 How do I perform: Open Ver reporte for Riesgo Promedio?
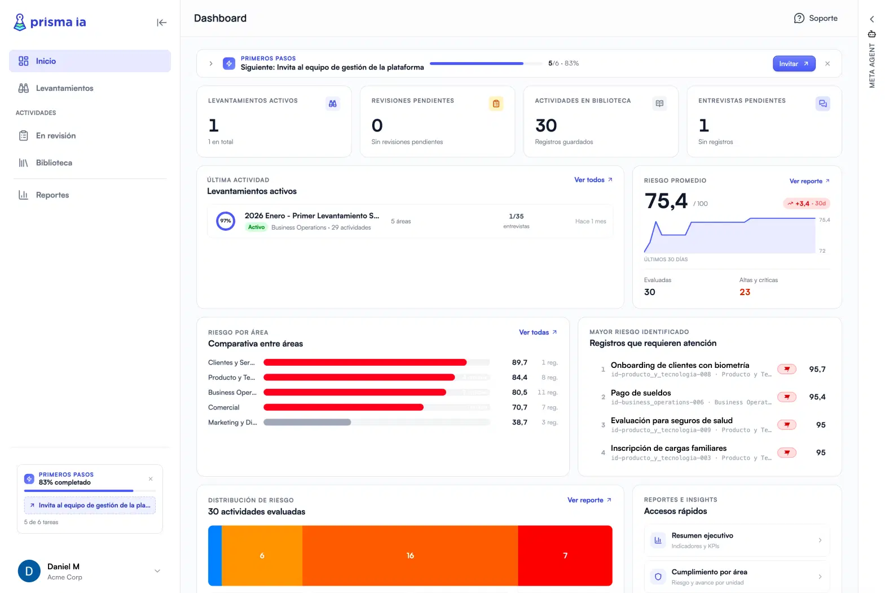[x=809, y=181]
